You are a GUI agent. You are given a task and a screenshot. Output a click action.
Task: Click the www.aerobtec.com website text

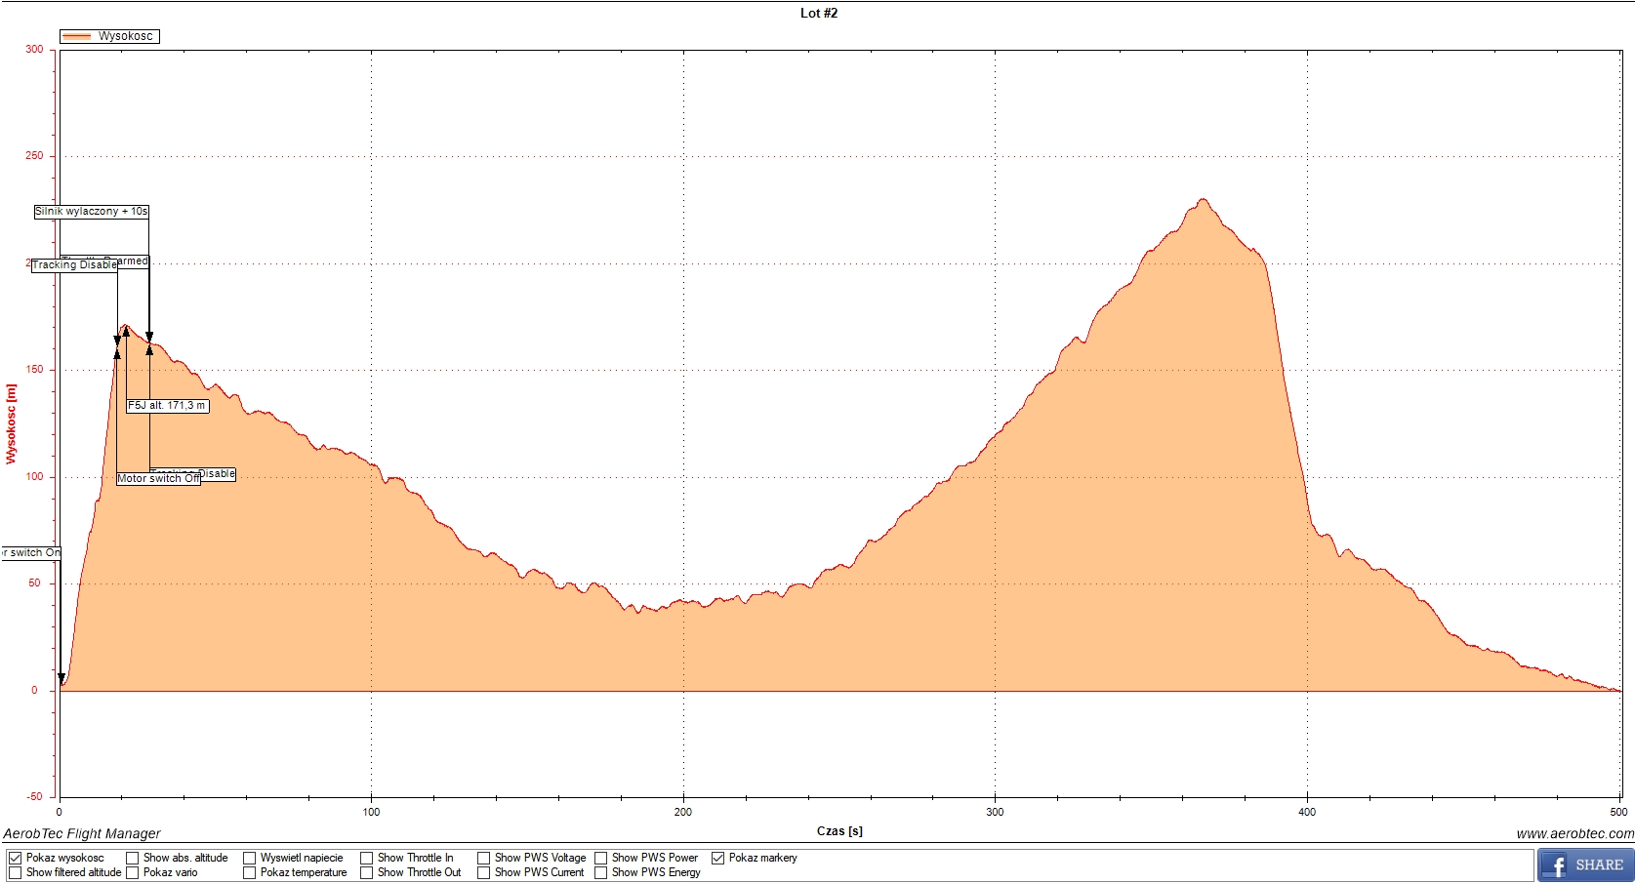pos(1574,834)
